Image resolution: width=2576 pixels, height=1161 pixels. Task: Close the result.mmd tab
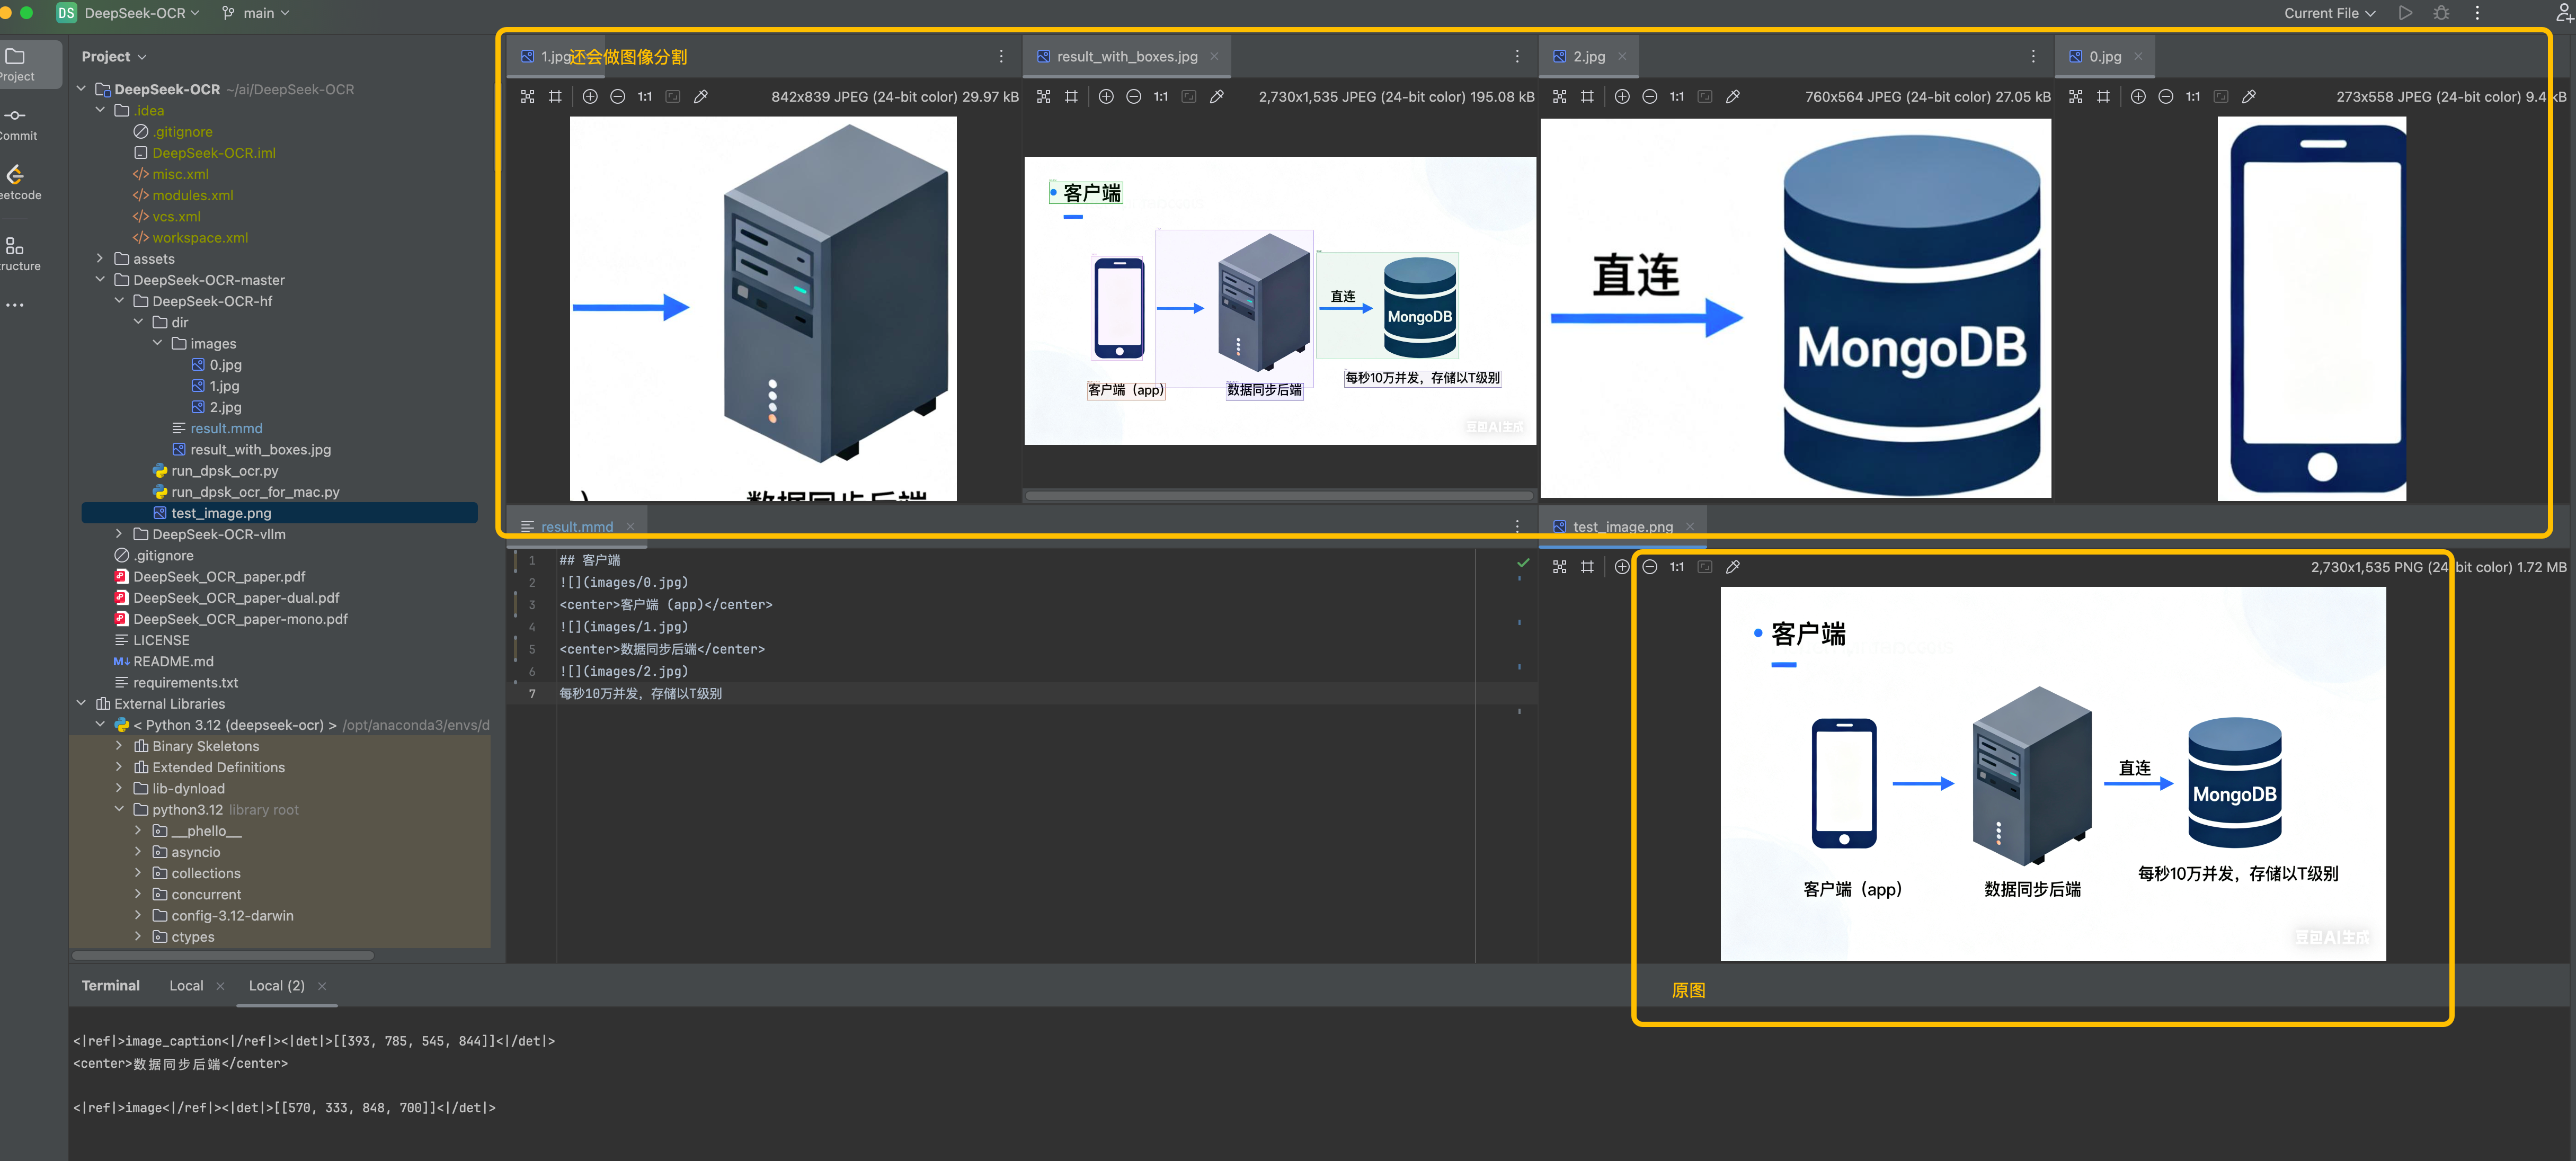pyautogui.click(x=630, y=527)
